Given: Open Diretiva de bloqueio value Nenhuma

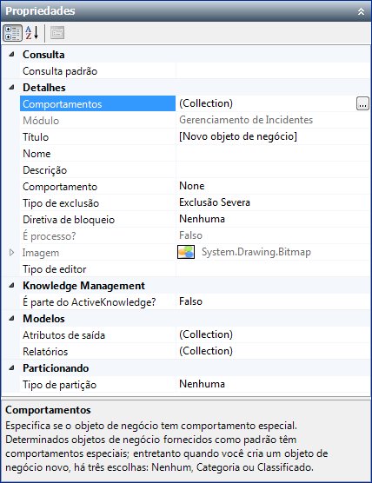Looking at the screenshot, I should pyautogui.click(x=273, y=219).
